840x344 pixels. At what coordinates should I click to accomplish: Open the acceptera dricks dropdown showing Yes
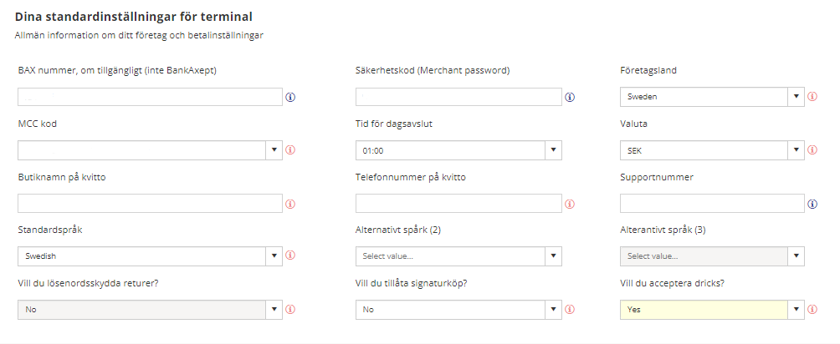712,309
